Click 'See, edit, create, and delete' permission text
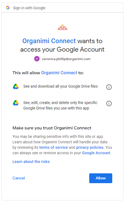Image resolution: width=125 pixels, height=202 pixels. click(60, 105)
